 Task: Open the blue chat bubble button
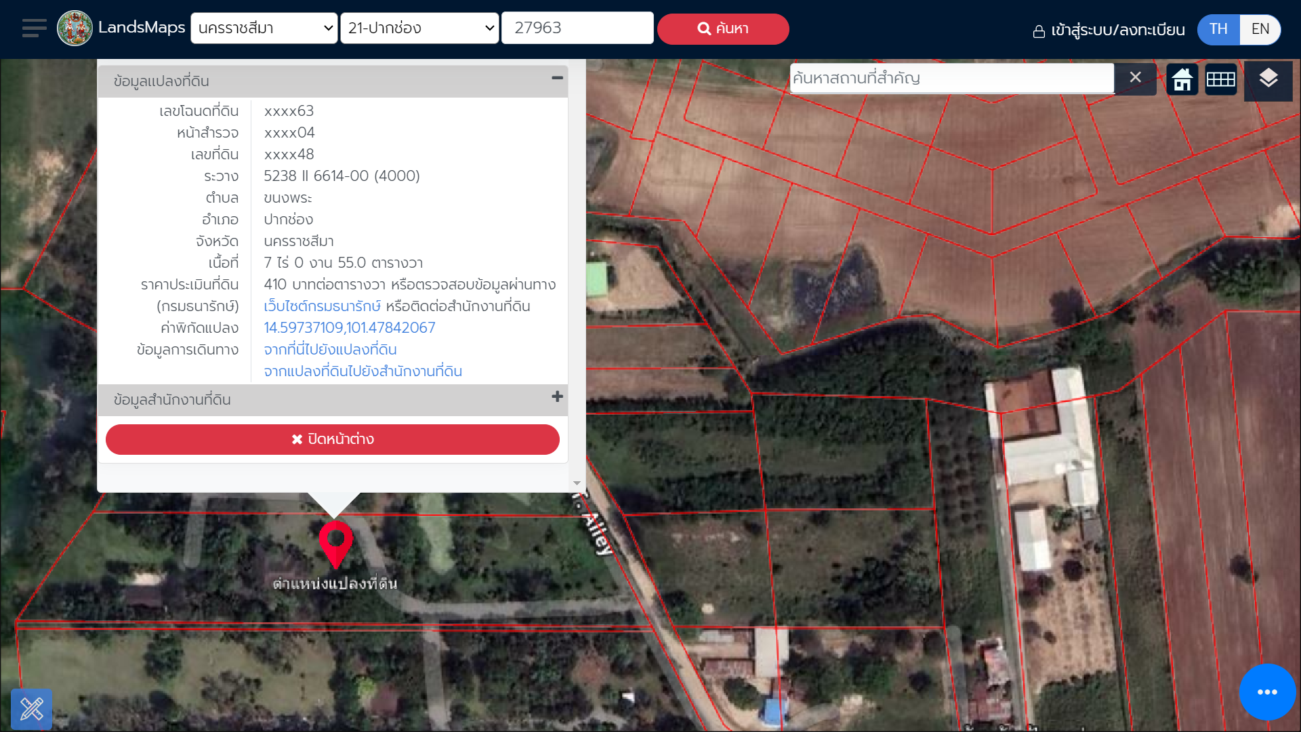click(1267, 692)
